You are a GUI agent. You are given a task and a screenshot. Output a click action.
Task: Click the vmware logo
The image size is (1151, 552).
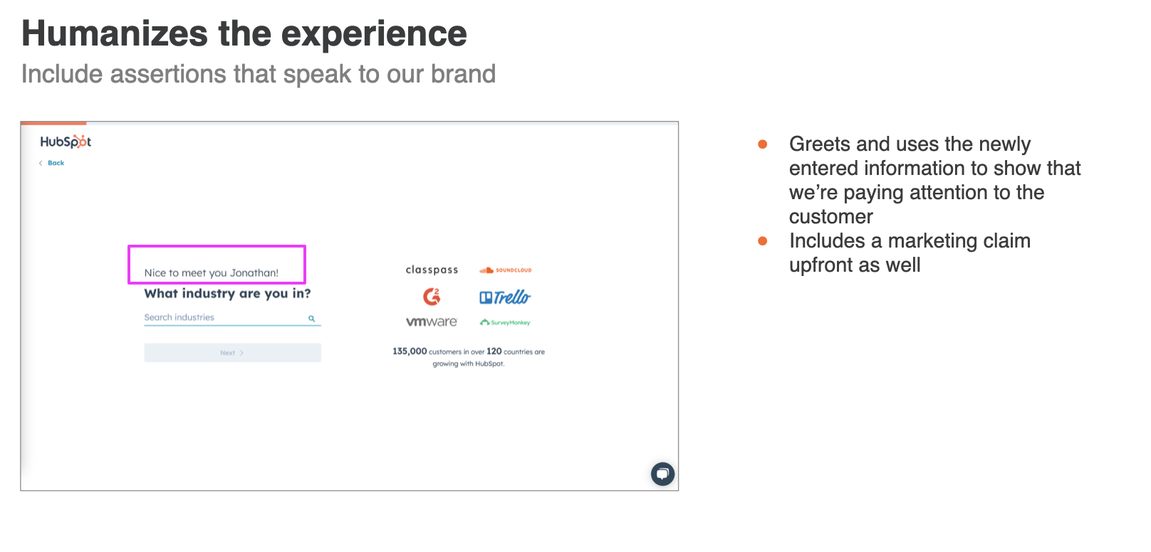pyautogui.click(x=432, y=322)
